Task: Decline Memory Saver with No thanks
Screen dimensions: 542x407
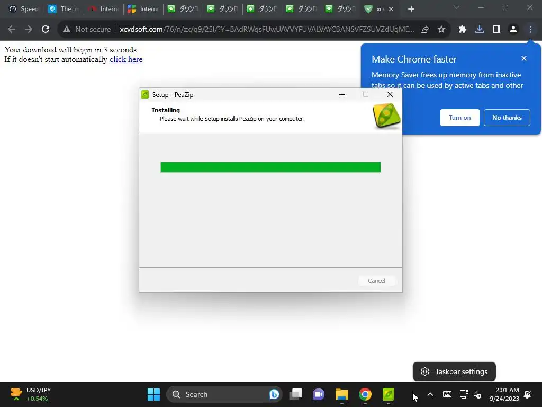Action: (507, 118)
